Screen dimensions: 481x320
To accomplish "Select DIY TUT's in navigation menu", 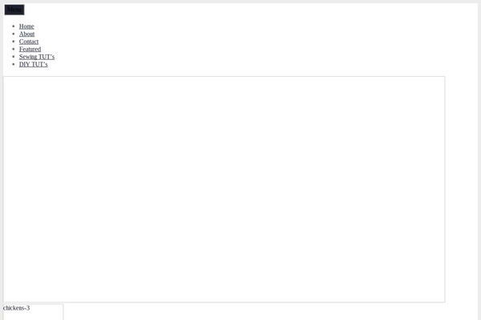I will (x=34, y=65).
